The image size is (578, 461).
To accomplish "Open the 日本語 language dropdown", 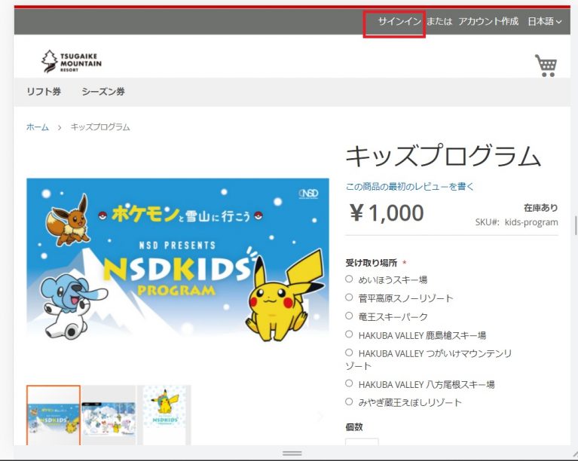I will [x=544, y=21].
